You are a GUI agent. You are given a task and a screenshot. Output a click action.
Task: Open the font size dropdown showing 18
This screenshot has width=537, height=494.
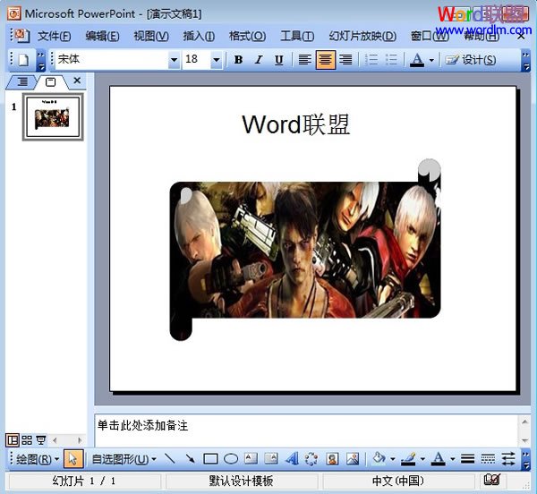point(216,60)
